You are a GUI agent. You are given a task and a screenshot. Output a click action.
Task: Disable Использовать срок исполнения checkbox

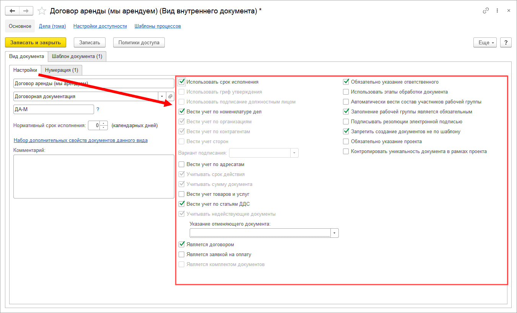click(182, 82)
